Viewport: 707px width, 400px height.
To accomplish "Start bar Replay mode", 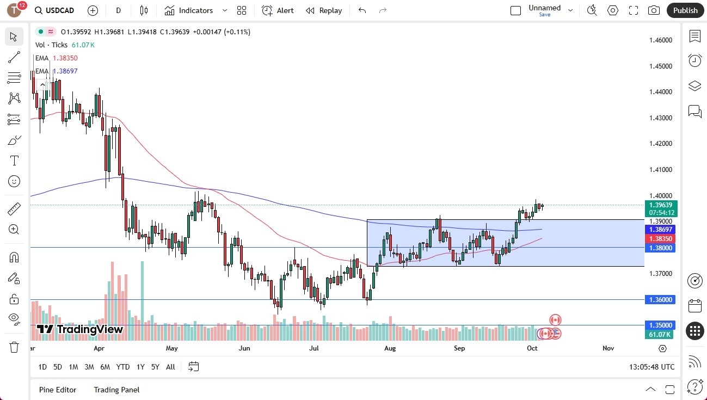I will tap(324, 10).
